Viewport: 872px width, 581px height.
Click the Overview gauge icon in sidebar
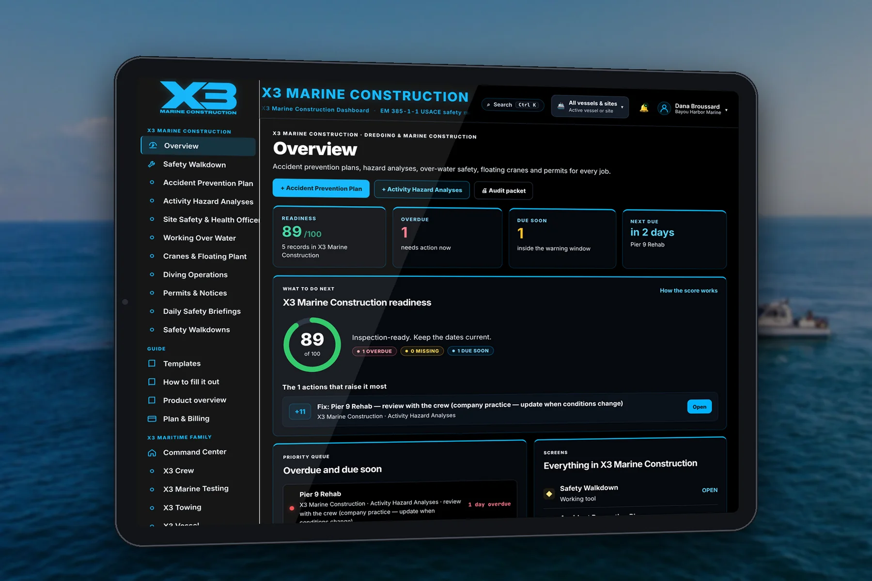click(x=153, y=145)
